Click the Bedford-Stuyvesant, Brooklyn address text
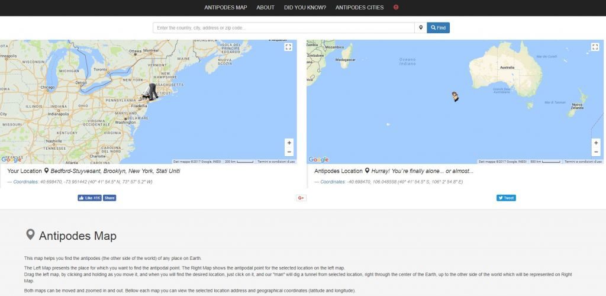The image size is (606, 296). 115,171
